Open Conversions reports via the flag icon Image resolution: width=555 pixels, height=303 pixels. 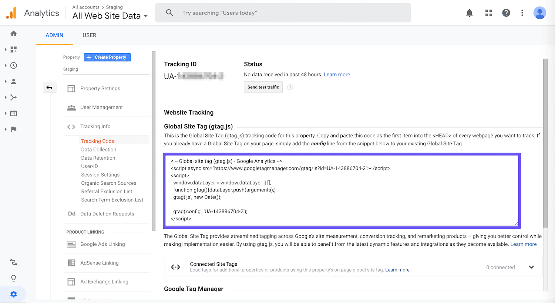click(13, 129)
